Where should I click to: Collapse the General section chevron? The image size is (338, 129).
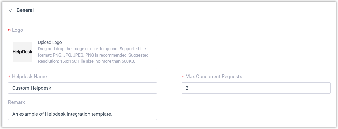tap(10, 10)
